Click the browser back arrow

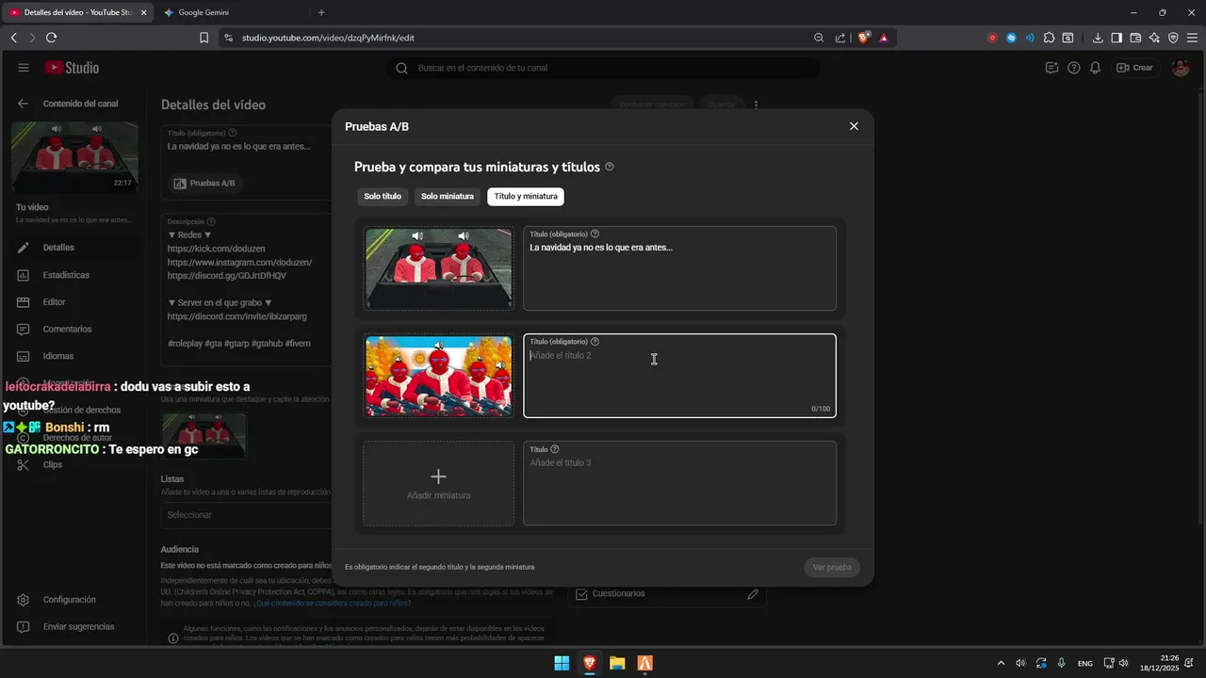14,38
